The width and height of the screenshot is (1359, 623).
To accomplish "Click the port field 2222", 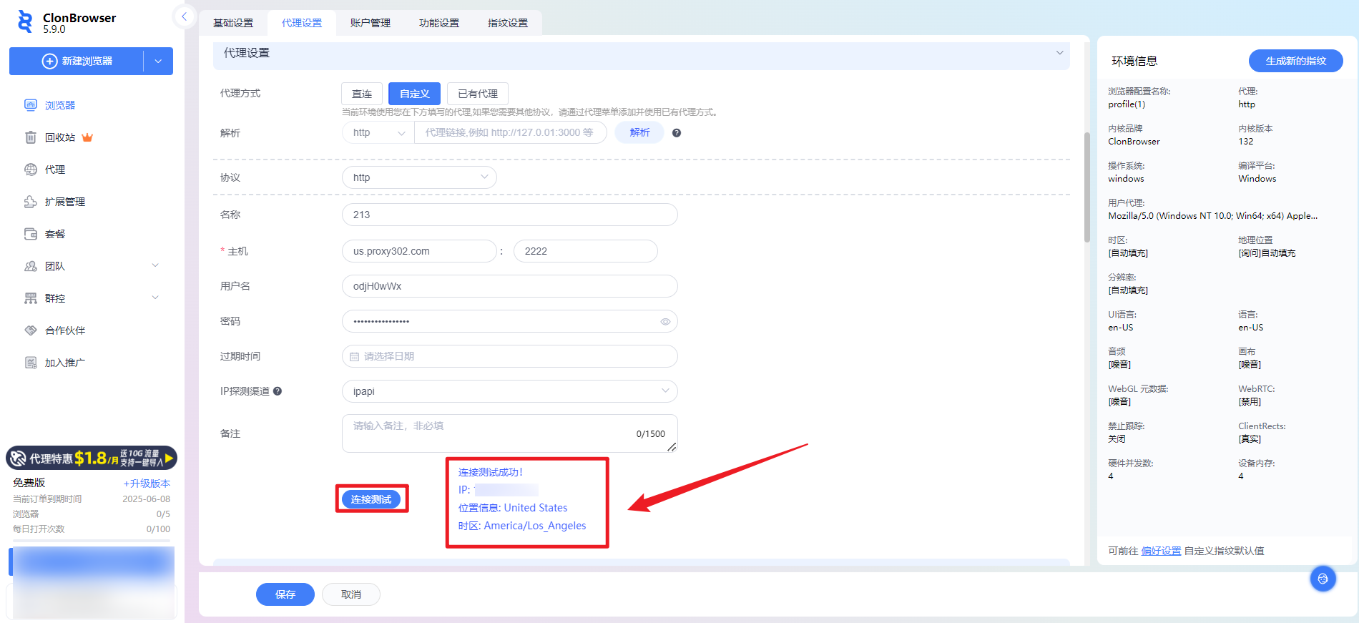I will click(585, 251).
